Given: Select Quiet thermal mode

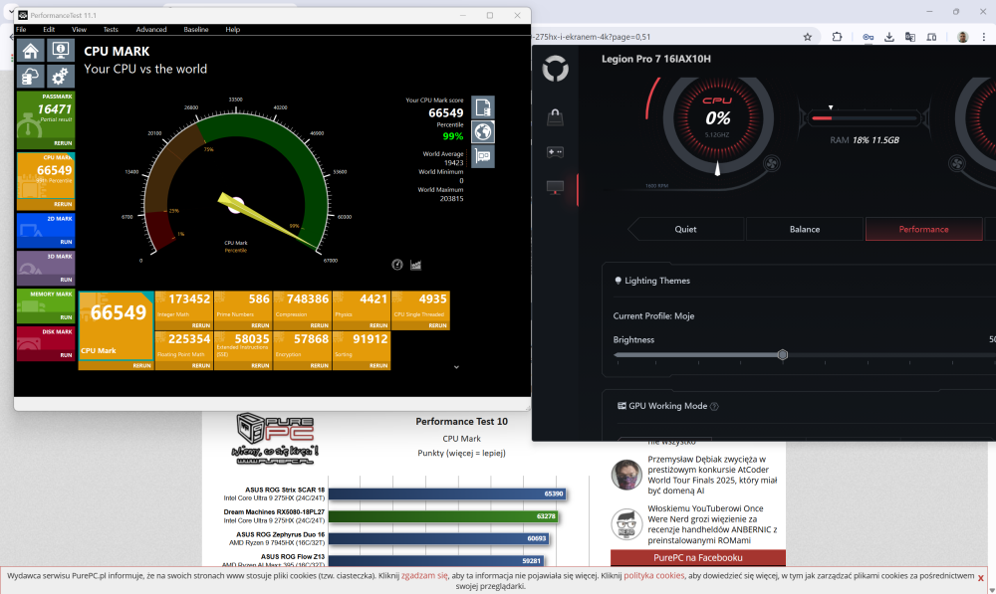Looking at the screenshot, I should click(685, 229).
